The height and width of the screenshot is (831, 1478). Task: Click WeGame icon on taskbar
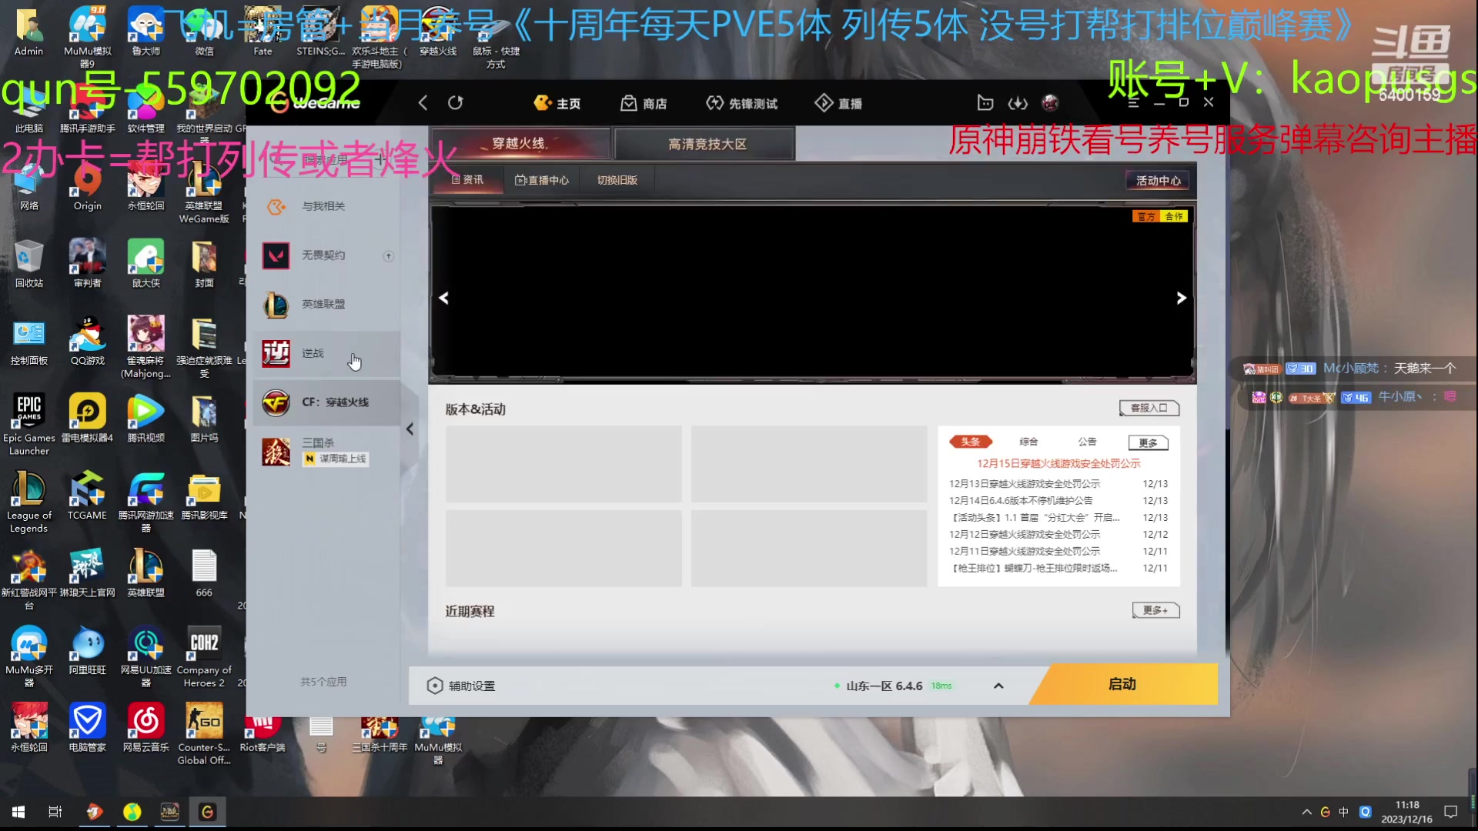[x=207, y=812]
